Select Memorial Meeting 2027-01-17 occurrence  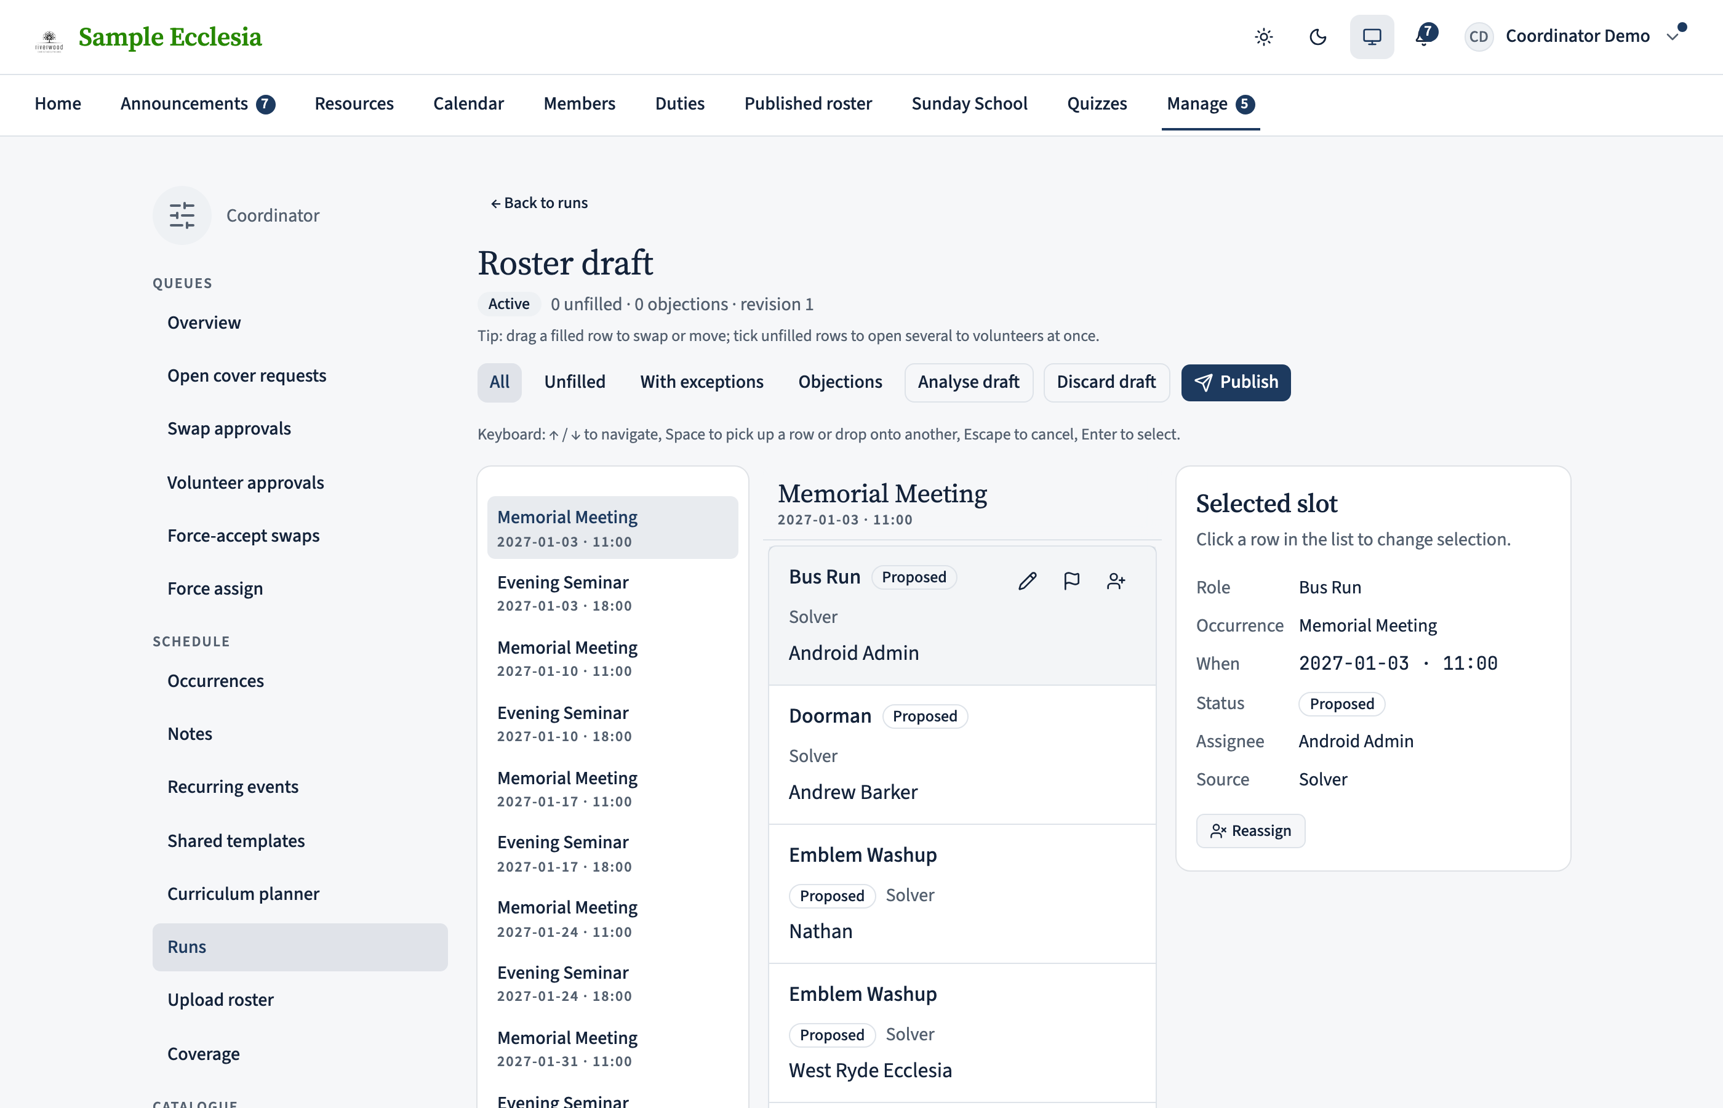(x=613, y=789)
